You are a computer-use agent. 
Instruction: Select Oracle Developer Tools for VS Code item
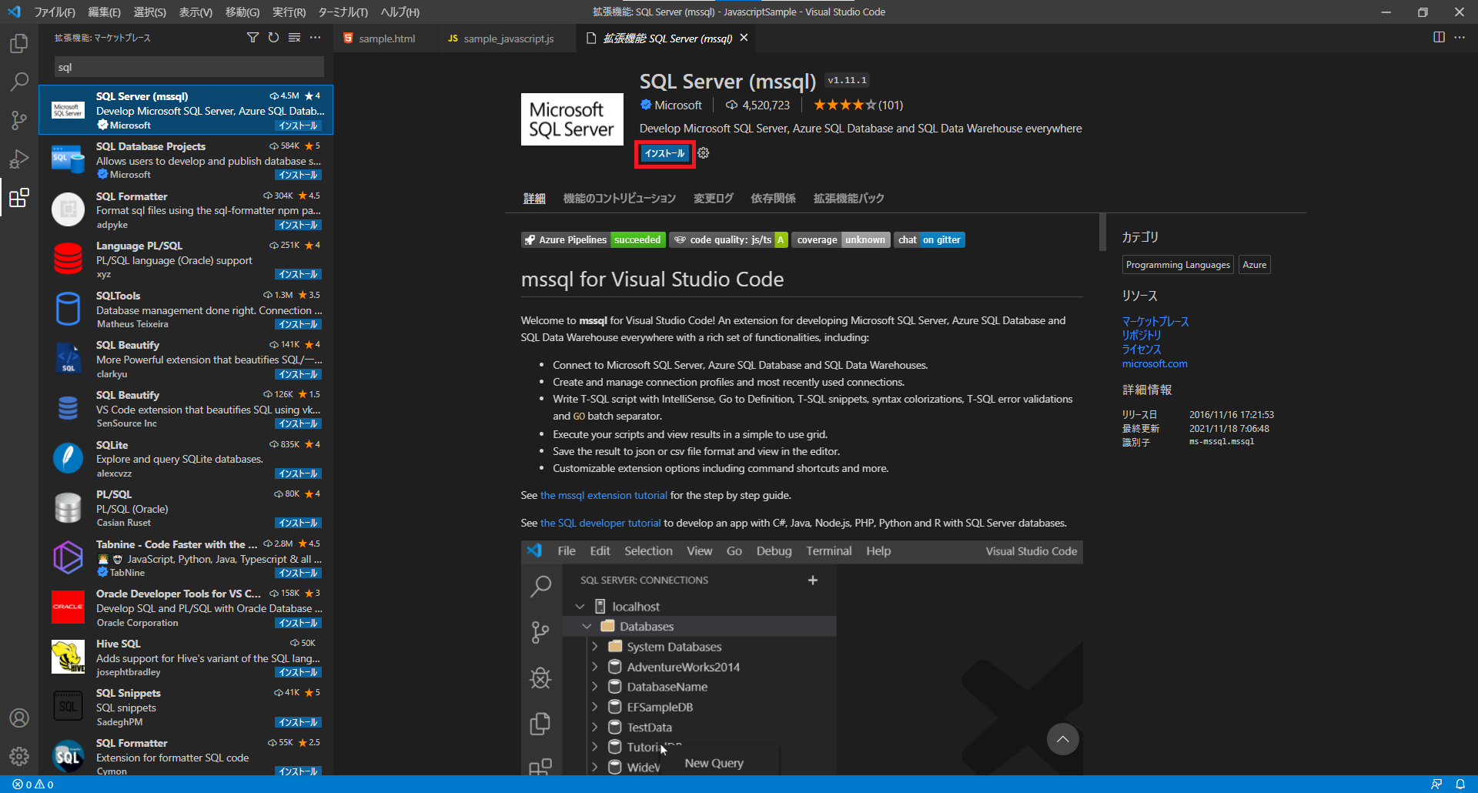pyautogui.click(x=186, y=607)
